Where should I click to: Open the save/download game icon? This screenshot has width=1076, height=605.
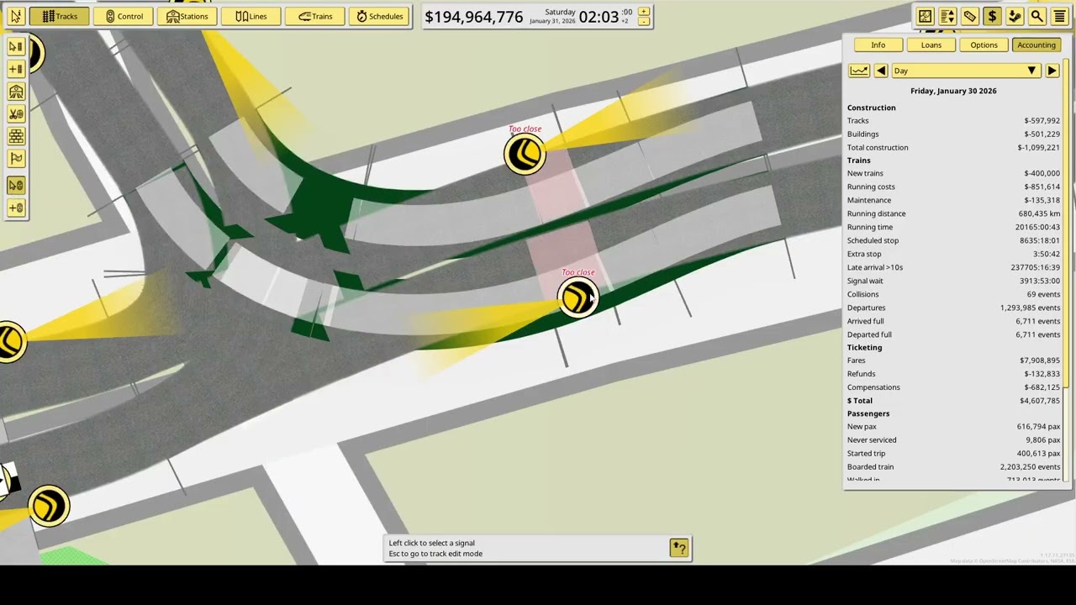click(x=1015, y=16)
